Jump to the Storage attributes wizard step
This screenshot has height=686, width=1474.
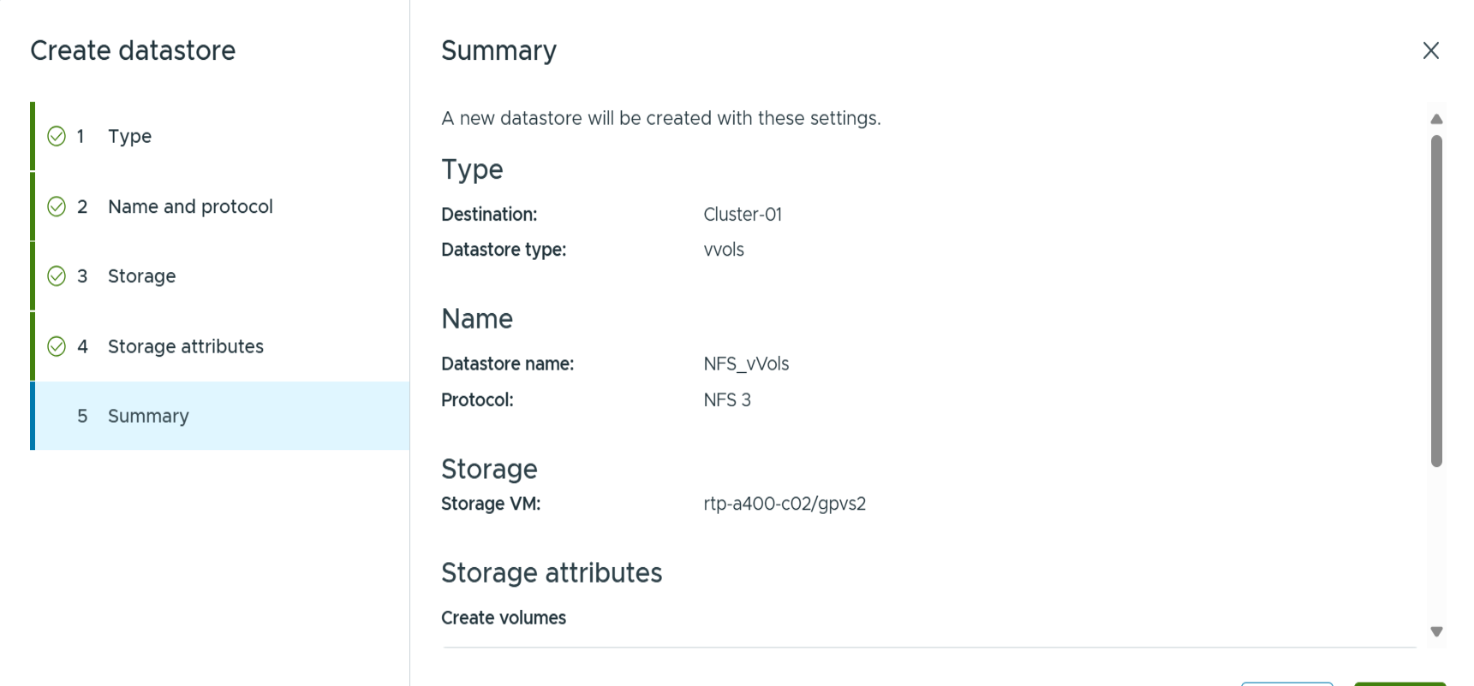[185, 346]
